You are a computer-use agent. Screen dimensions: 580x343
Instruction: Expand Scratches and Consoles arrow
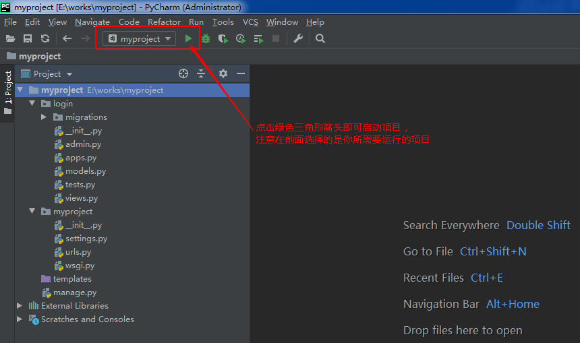[20, 319]
